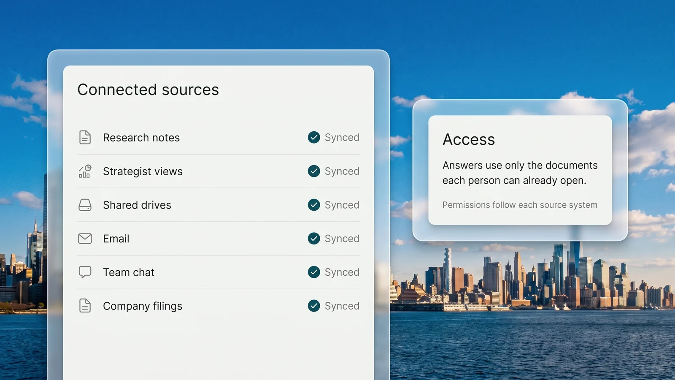Screen dimensions: 675x380
Task: Click the Shared drives disk icon
Action: pos(85,205)
